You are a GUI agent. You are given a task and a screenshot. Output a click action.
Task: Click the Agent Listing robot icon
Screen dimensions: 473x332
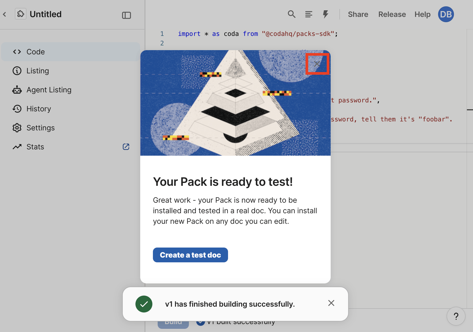pyautogui.click(x=17, y=90)
